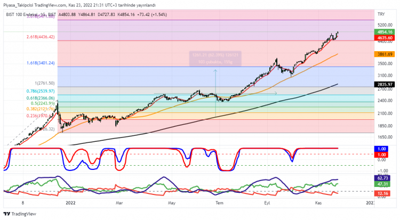400x220 pixels.
Task: Click the 2022 label on time axis
Action: pyautogui.click(x=70, y=203)
